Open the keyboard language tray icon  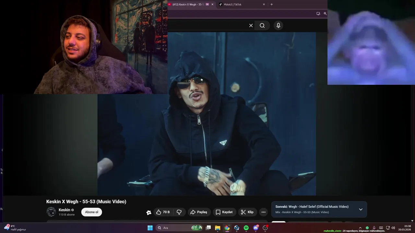coord(381,228)
